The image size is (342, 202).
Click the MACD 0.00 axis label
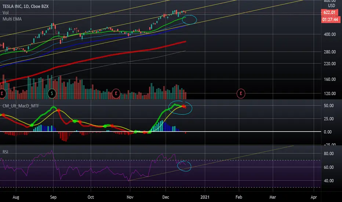pyautogui.click(x=328, y=132)
